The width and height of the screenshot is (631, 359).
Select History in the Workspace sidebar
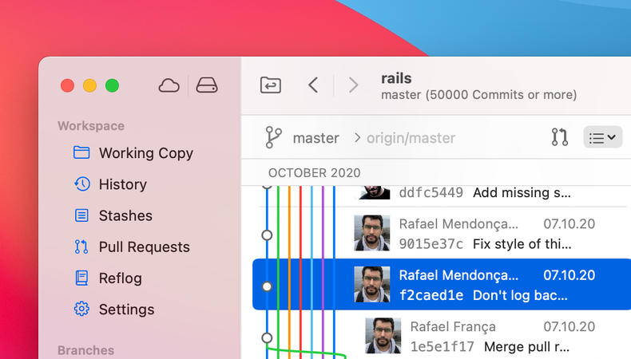[122, 184]
